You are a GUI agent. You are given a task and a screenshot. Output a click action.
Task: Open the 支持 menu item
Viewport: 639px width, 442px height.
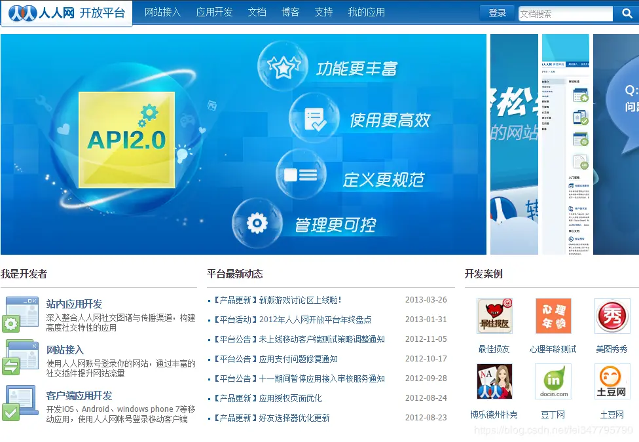click(x=323, y=12)
